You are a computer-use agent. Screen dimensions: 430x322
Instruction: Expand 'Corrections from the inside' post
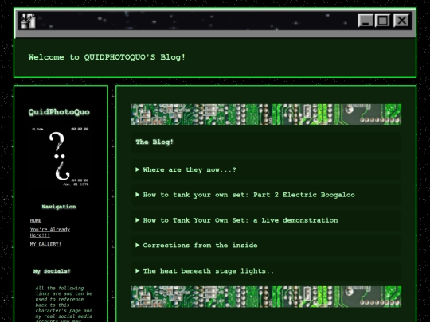[x=266, y=246]
